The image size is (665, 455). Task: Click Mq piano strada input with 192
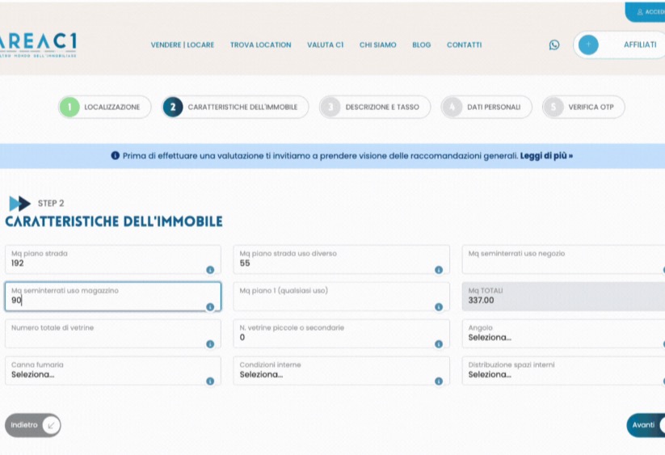pos(113,259)
